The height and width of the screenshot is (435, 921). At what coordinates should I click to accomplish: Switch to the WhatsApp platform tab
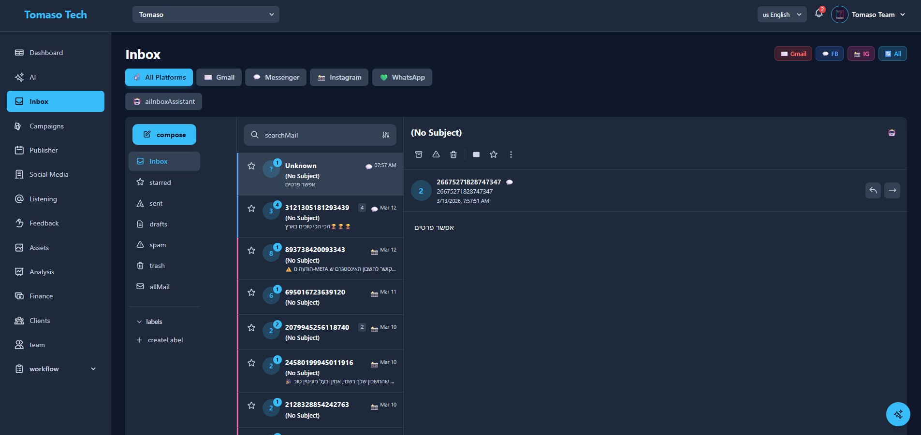(402, 77)
